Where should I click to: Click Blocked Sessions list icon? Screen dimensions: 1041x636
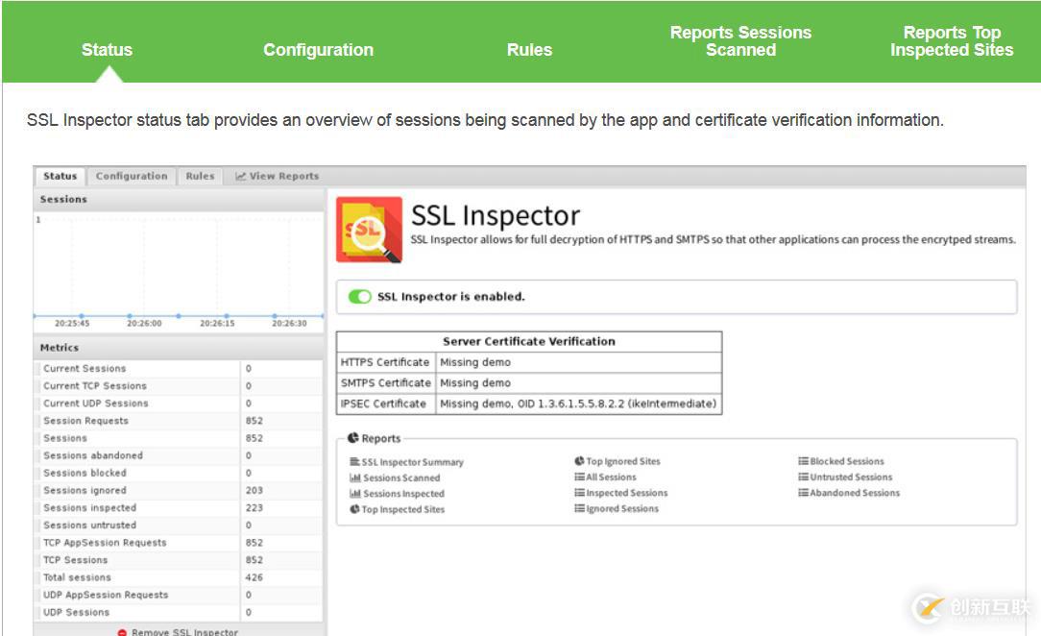[804, 461]
